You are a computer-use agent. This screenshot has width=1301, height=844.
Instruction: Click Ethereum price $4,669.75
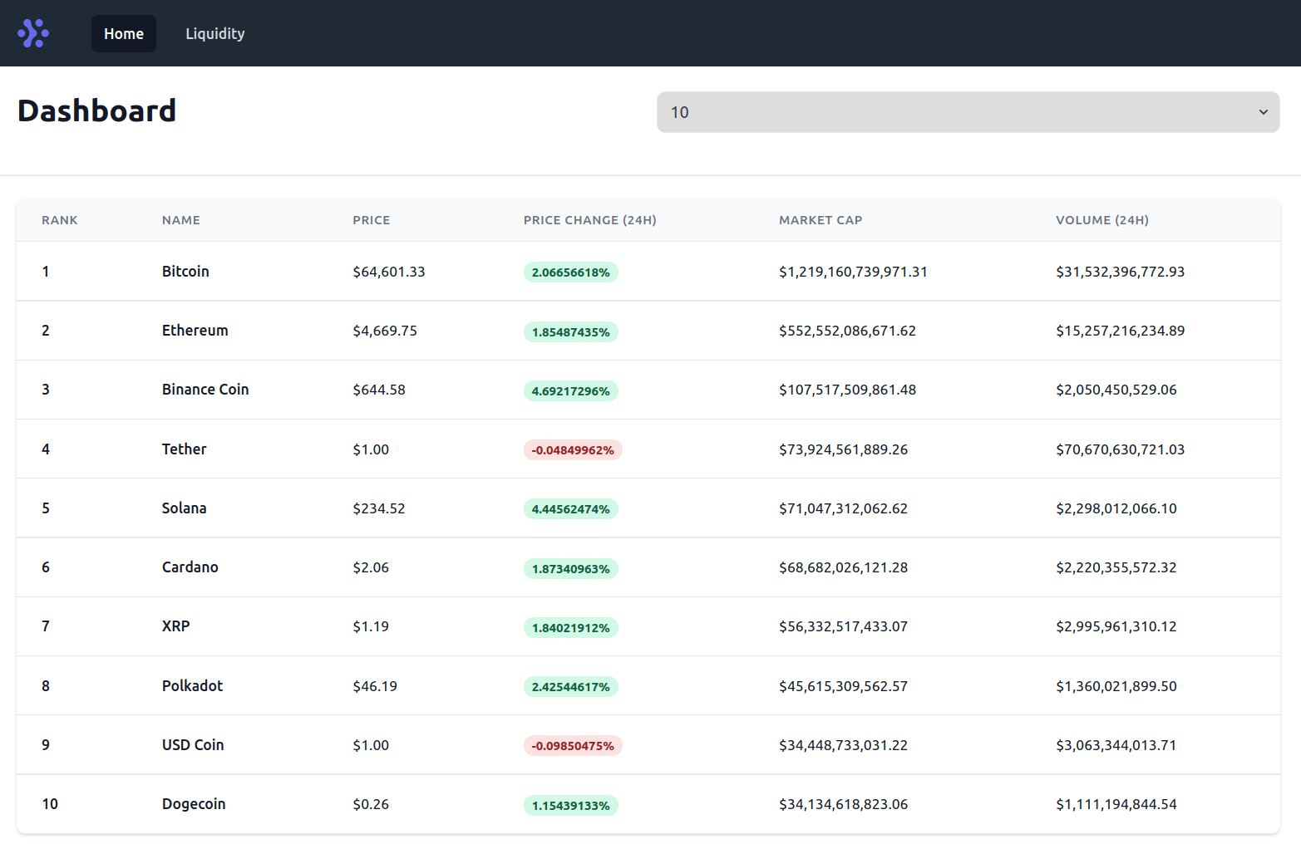coord(385,331)
